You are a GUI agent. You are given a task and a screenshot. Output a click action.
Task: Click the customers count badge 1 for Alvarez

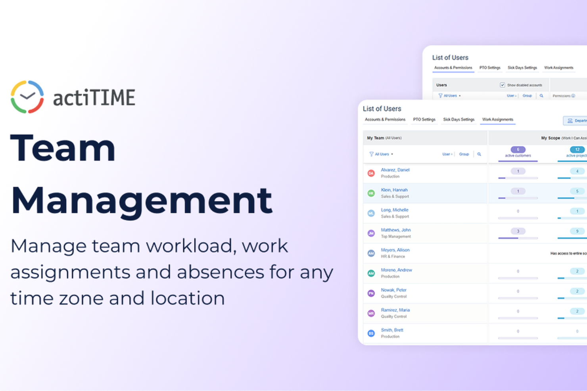518,171
